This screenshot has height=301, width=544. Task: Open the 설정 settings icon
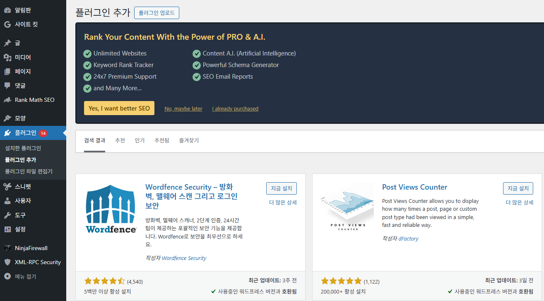tap(7, 229)
